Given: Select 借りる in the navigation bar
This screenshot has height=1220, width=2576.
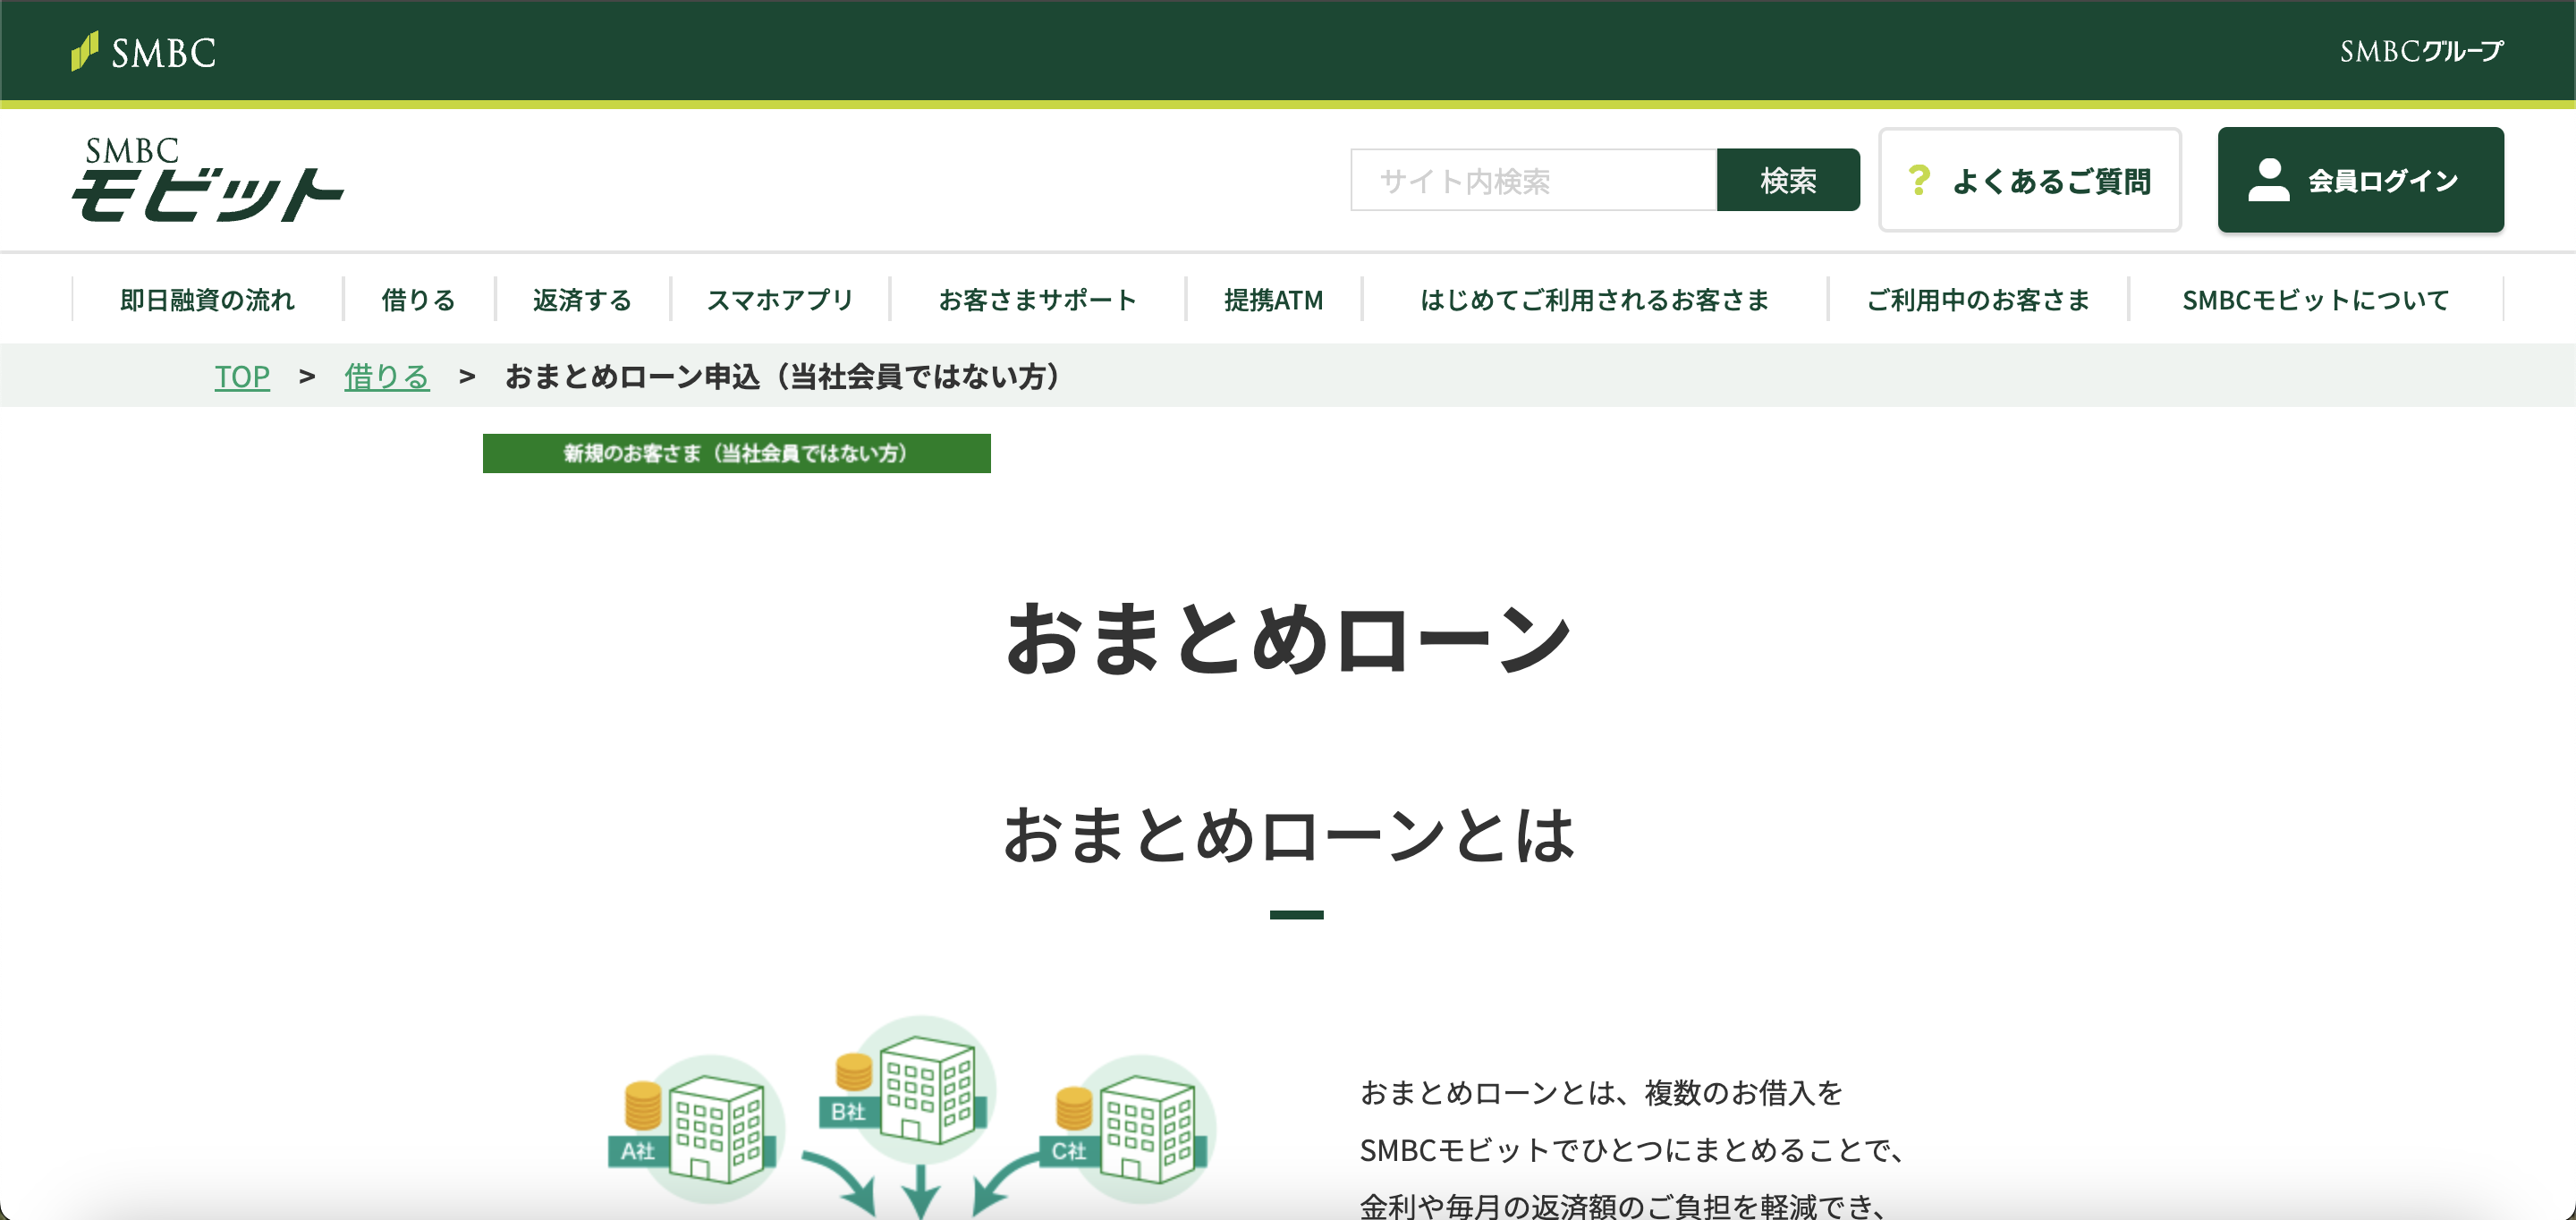Looking at the screenshot, I should pos(417,299).
